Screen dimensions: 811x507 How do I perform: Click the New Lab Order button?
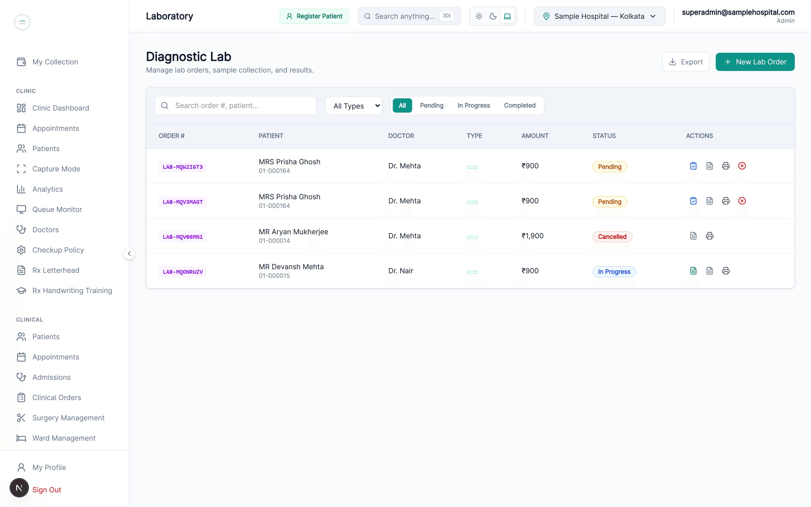point(755,62)
